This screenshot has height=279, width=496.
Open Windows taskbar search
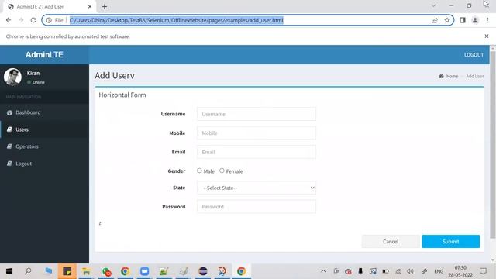coord(28,271)
